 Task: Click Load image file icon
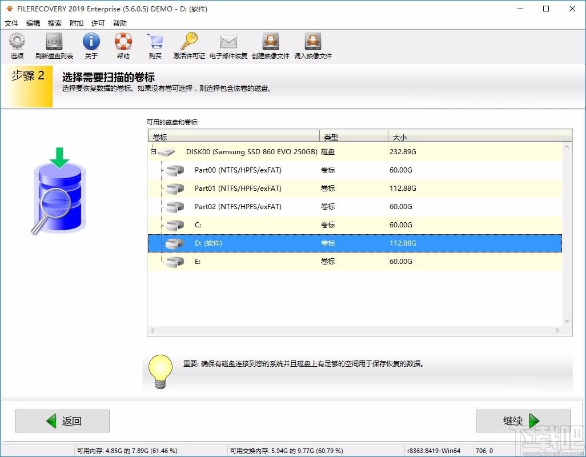point(313,42)
